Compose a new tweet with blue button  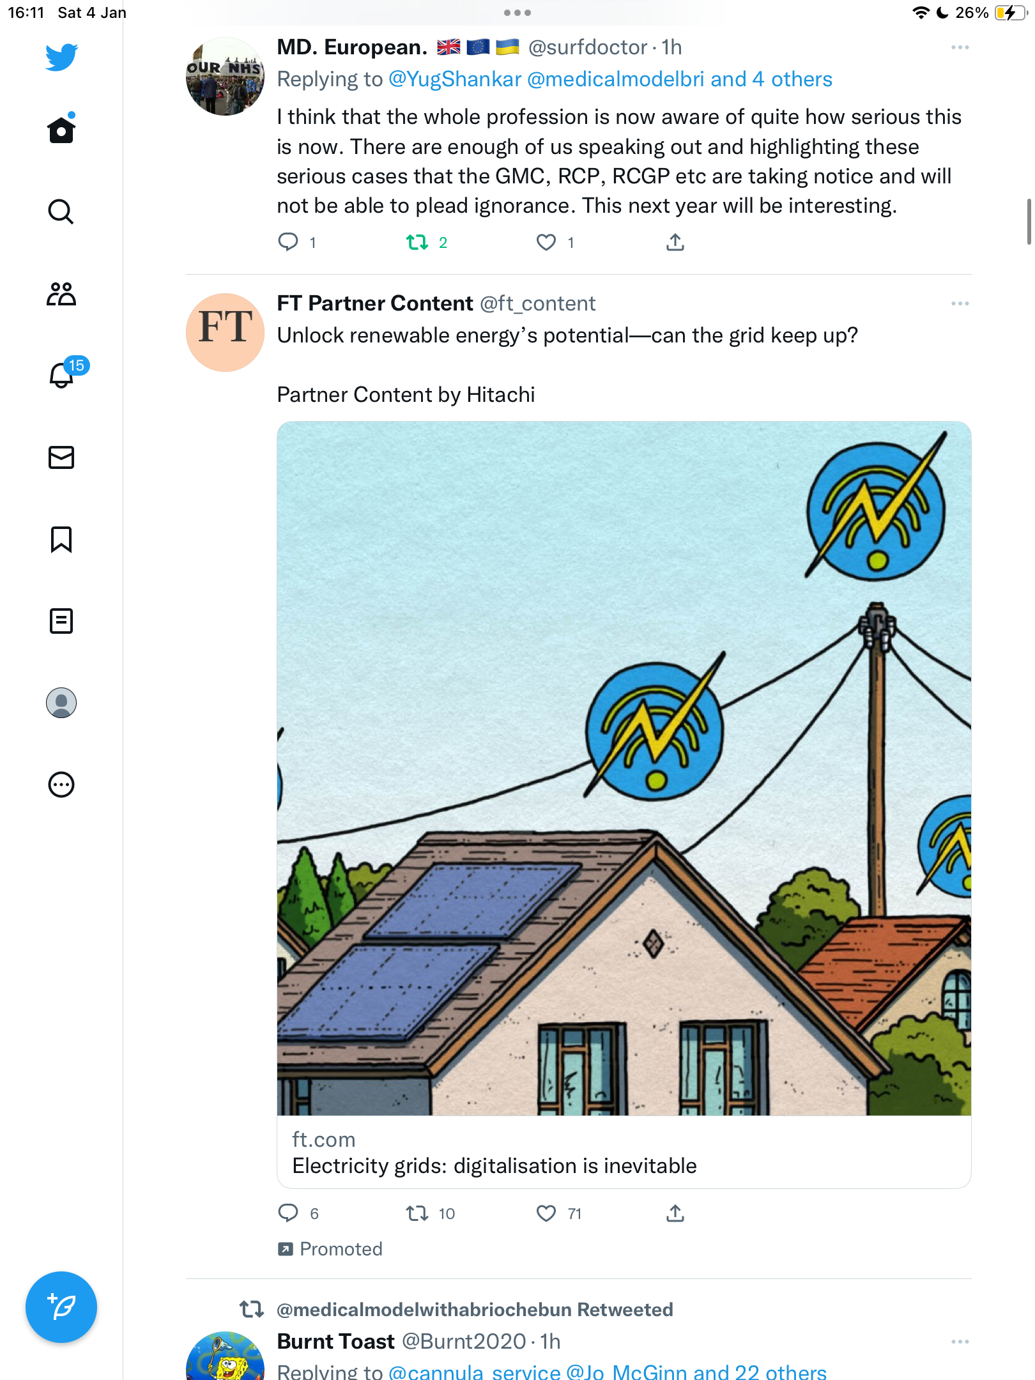pyautogui.click(x=61, y=1307)
